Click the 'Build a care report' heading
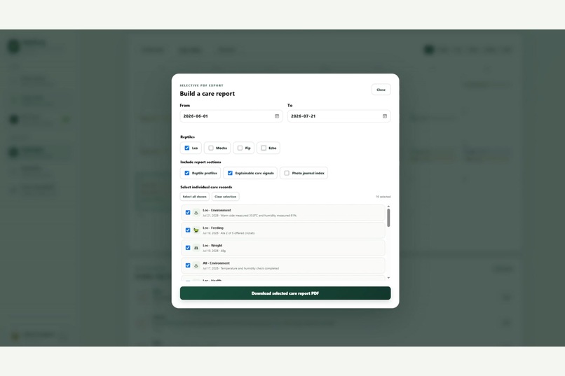 coord(207,94)
